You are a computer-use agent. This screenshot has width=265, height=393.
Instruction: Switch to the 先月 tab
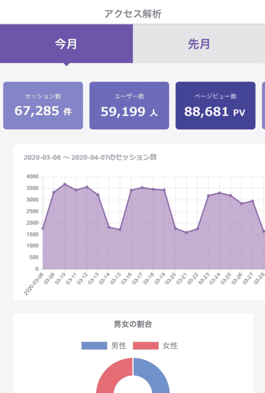point(199,44)
